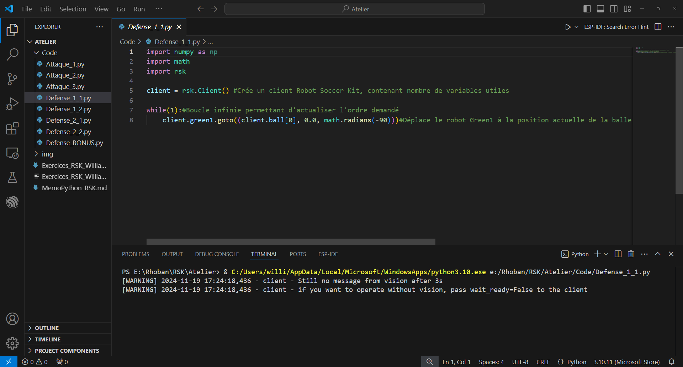Open Defense_BONUS.py from the explorer
Screen dimensions: 683x367
point(74,143)
